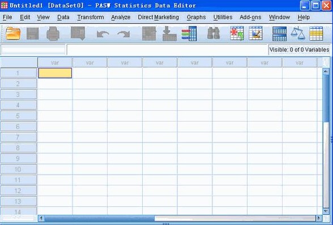
Task: Click the Go to case icon
Action: [149, 33]
